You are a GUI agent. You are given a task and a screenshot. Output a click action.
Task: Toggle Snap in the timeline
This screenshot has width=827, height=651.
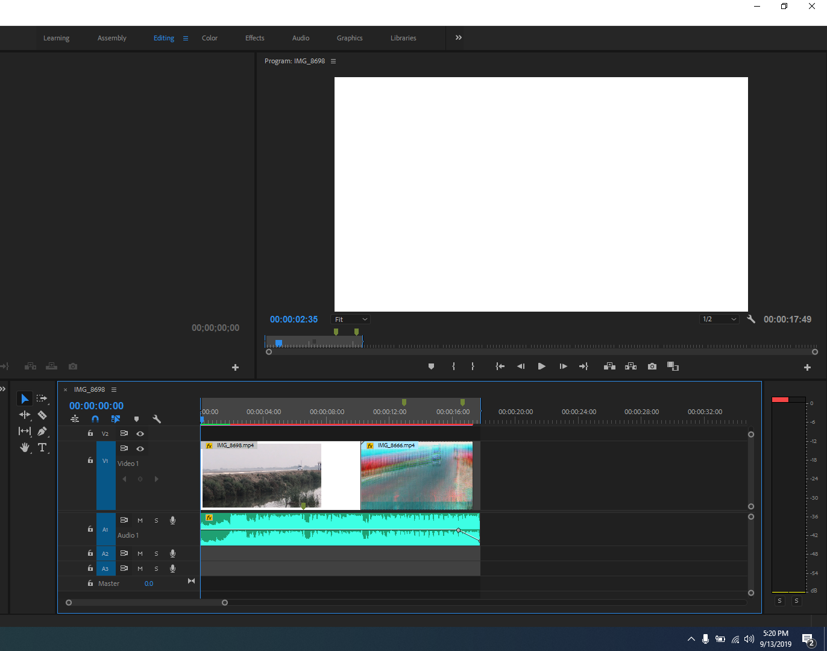click(95, 419)
